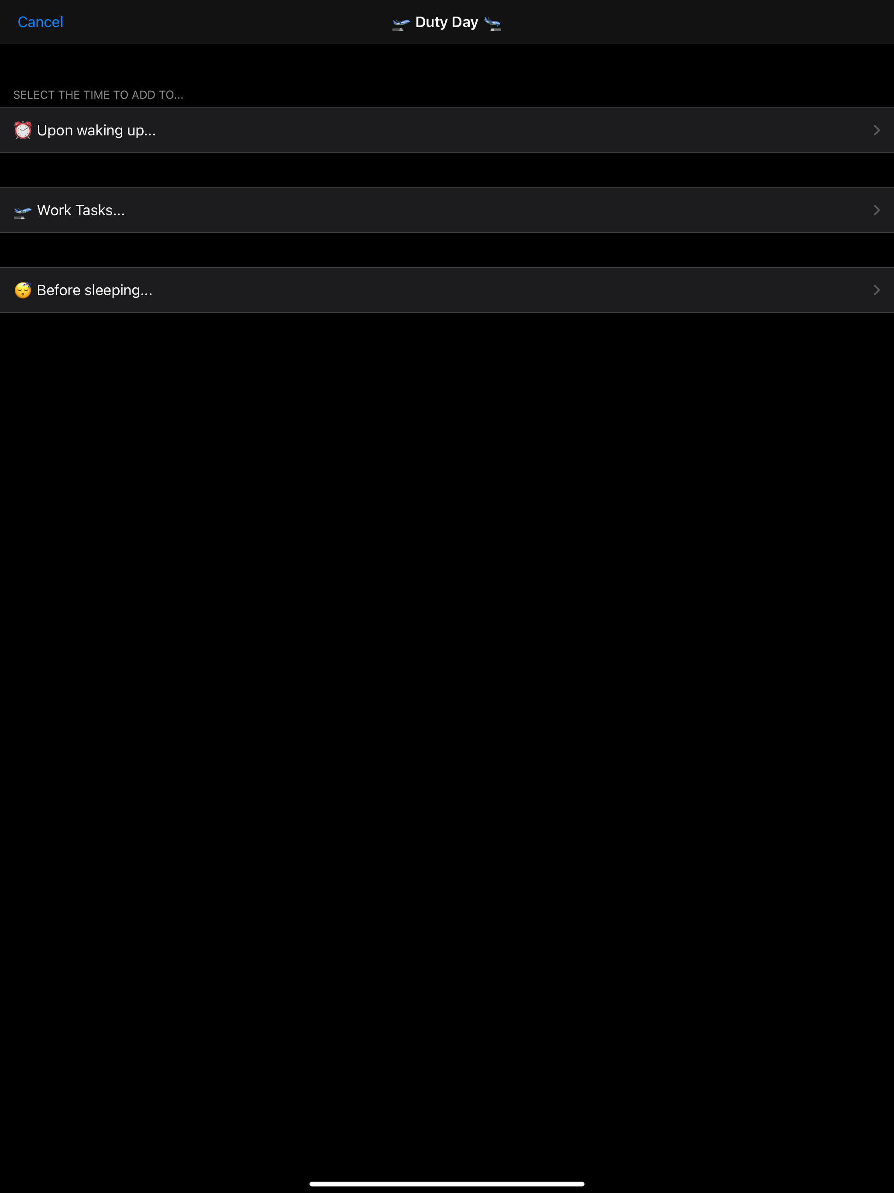Screen dimensions: 894x1193
Task: Click the Duty Day title text
Action: 447,22
